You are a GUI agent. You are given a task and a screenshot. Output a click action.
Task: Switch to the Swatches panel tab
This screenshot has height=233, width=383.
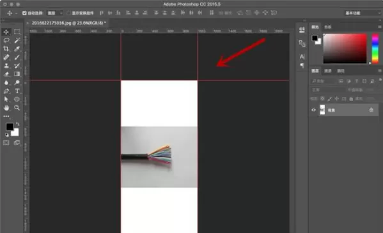pos(327,27)
